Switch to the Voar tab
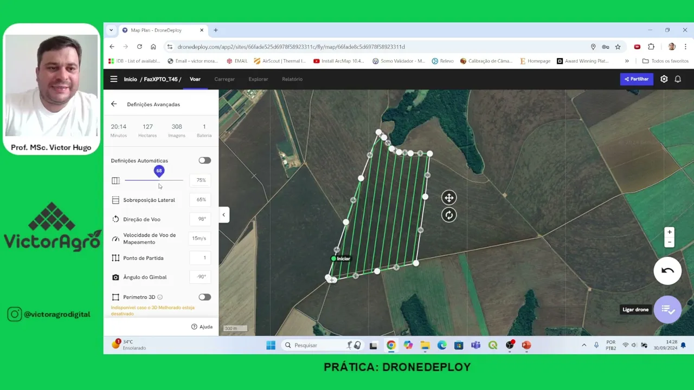694x390 pixels. (195, 79)
